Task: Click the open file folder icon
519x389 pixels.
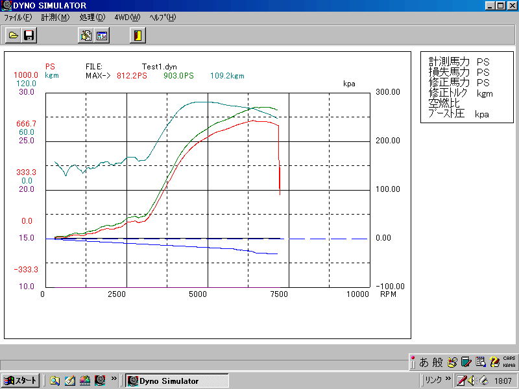Action: pos(13,36)
